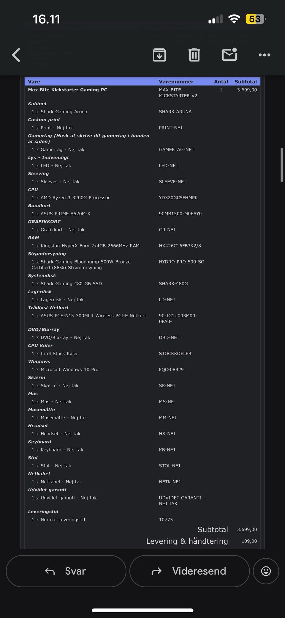Click the email scrollbar handle
Image resolution: width=285 pixels, height=618 pixels.
click(281, 165)
